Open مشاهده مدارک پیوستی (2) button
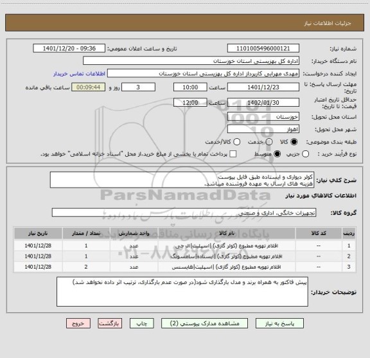Screen dimensions: 370x358 [204, 323]
